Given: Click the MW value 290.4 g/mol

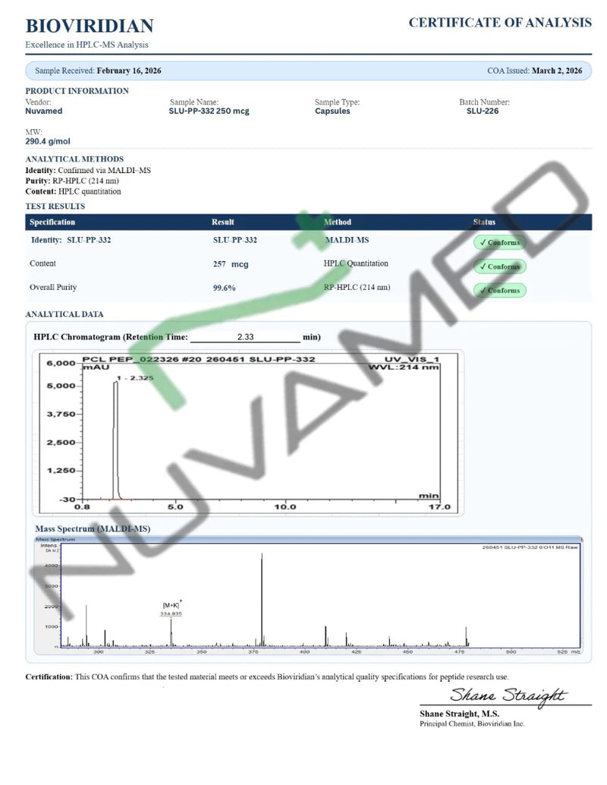Looking at the screenshot, I should pos(48,141).
